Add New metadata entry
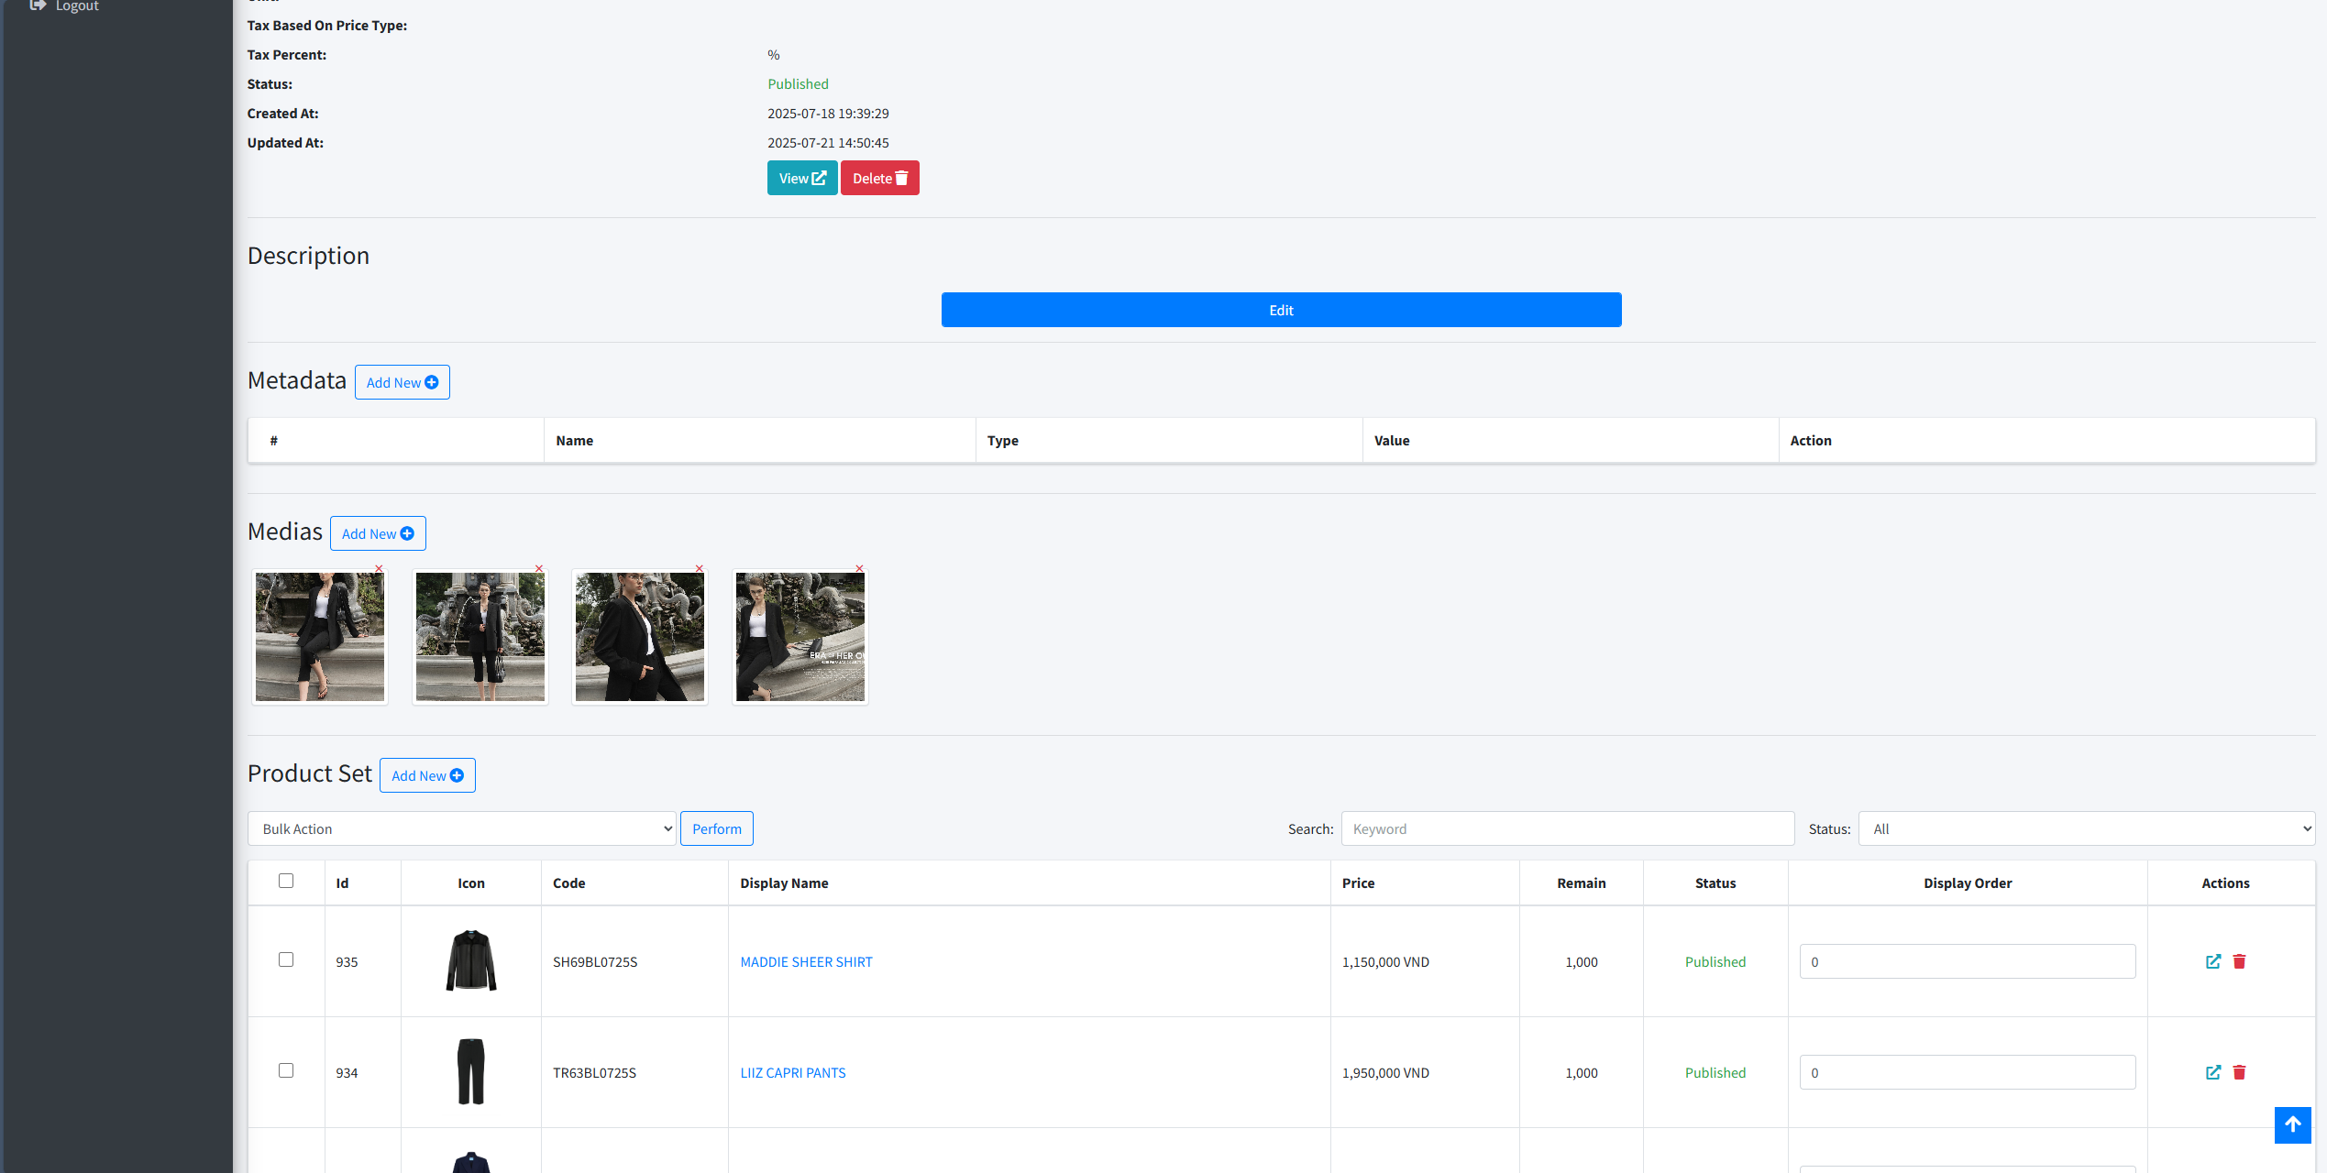The height and width of the screenshot is (1173, 2327). [402, 382]
